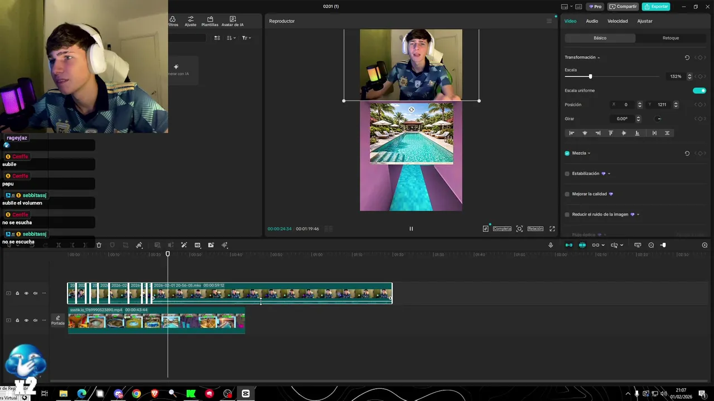Align bottom using alignment icon

(637, 133)
